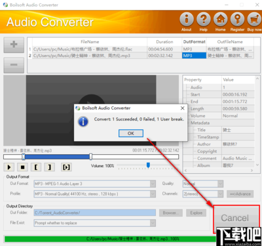
Task: Open the Profile dropdown list
Action: click(153, 194)
